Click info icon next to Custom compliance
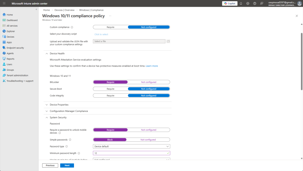303x171 pixels. (72, 27)
